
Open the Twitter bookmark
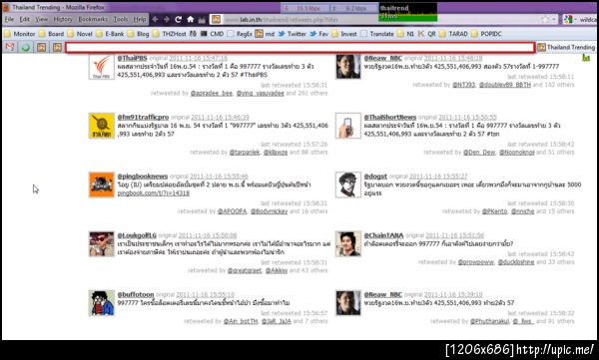tap(292, 34)
